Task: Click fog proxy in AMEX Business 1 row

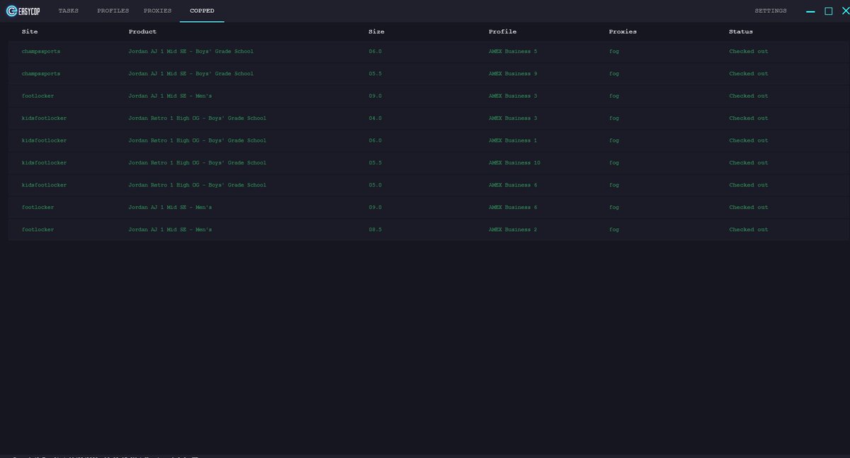Action: (x=614, y=140)
